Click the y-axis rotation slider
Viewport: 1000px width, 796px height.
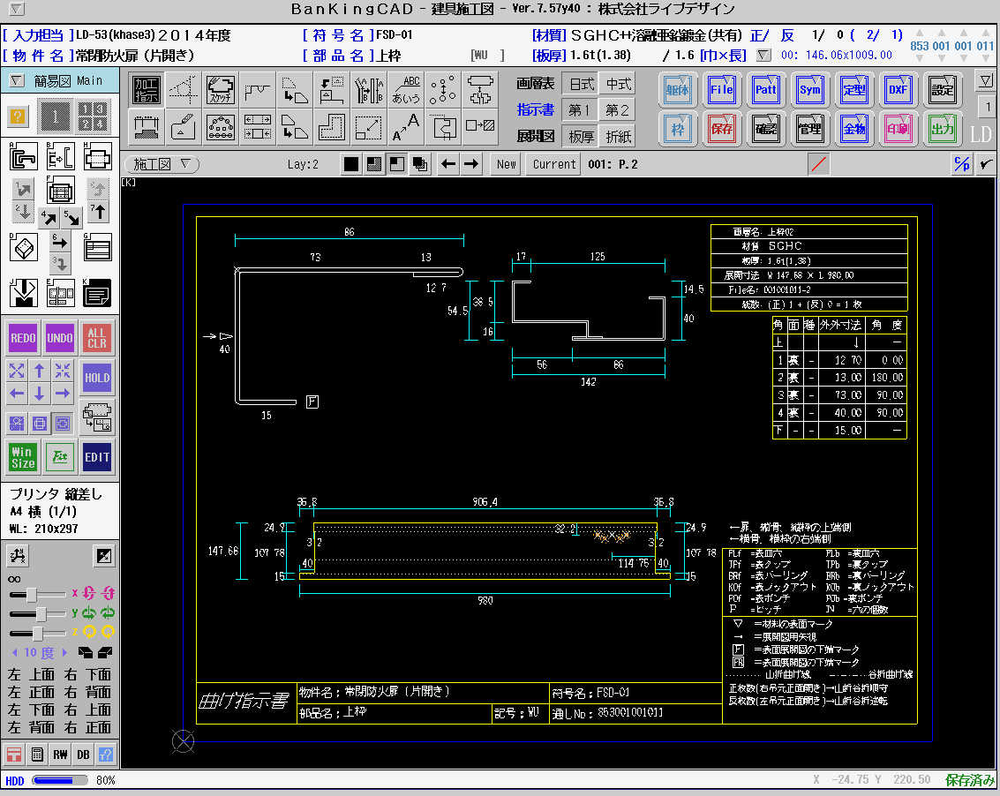click(x=37, y=613)
